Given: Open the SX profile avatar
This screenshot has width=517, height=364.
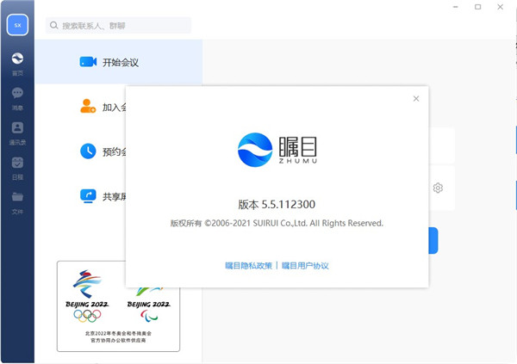Looking at the screenshot, I should pos(17,25).
